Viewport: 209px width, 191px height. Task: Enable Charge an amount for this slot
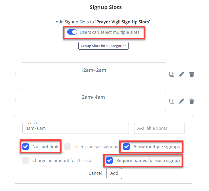26,160
